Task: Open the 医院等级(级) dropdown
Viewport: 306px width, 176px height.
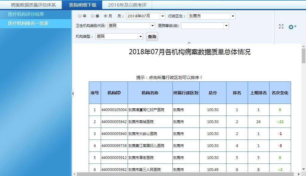Action: coord(226,26)
